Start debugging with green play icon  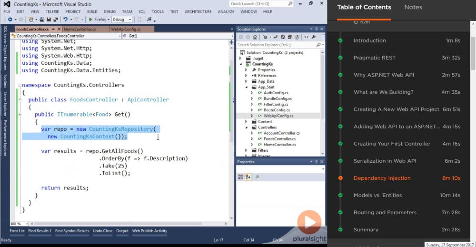(90, 20)
